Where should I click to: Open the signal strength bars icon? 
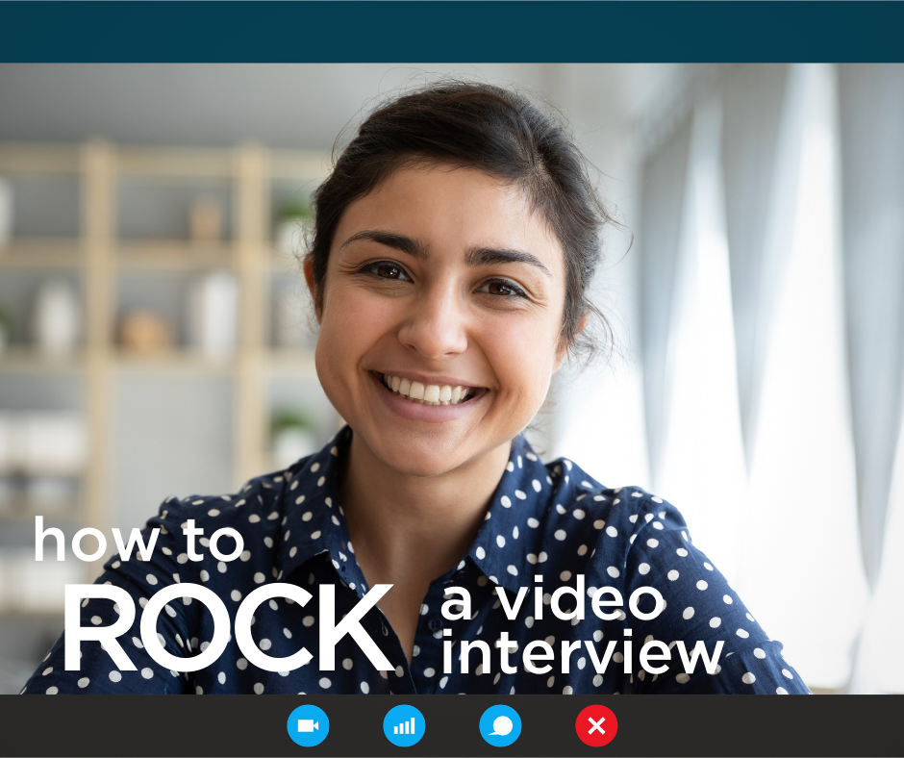click(404, 726)
